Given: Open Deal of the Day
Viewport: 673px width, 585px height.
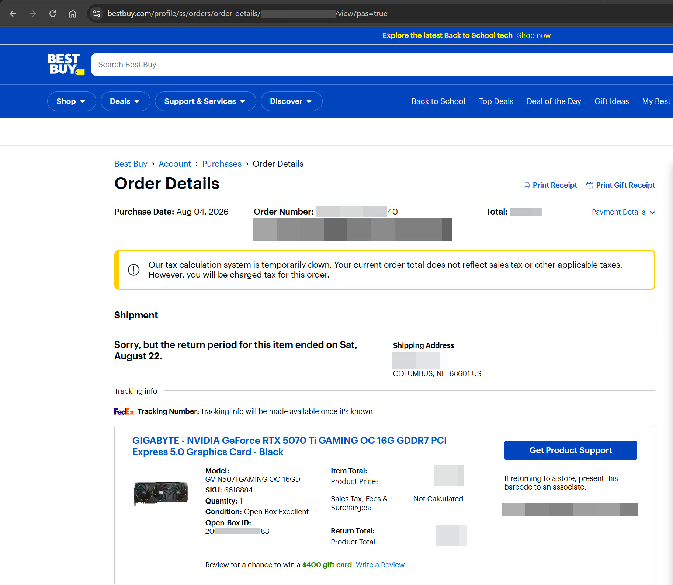Looking at the screenshot, I should coord(554,101).
